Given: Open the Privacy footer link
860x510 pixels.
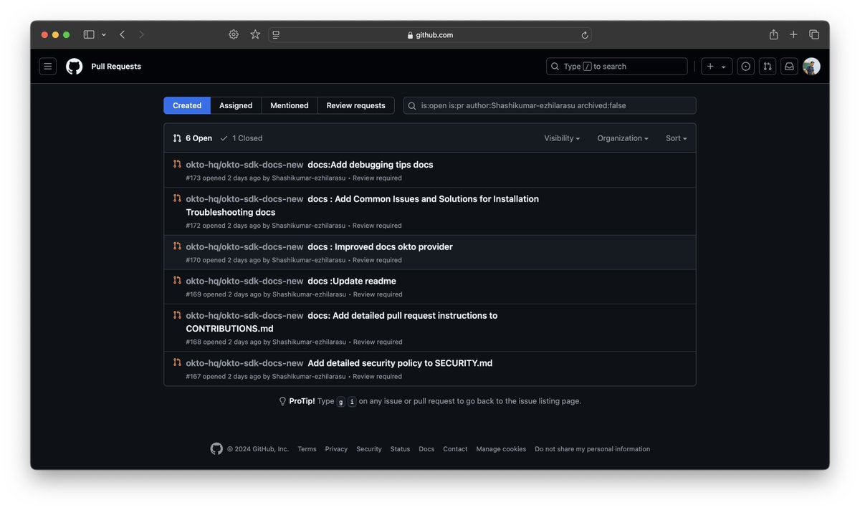Looking at the screenshot, I should coord(336,449).
